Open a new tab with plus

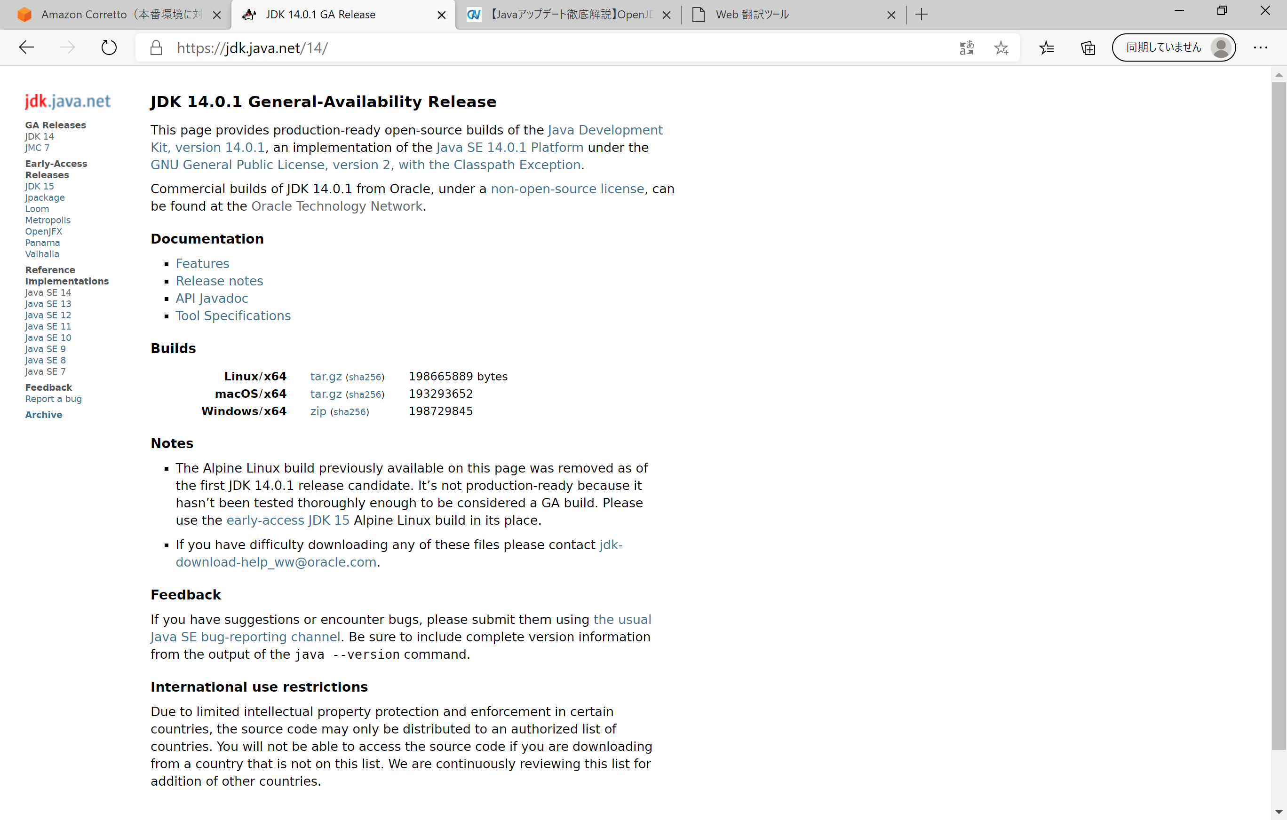coord(921,15)
